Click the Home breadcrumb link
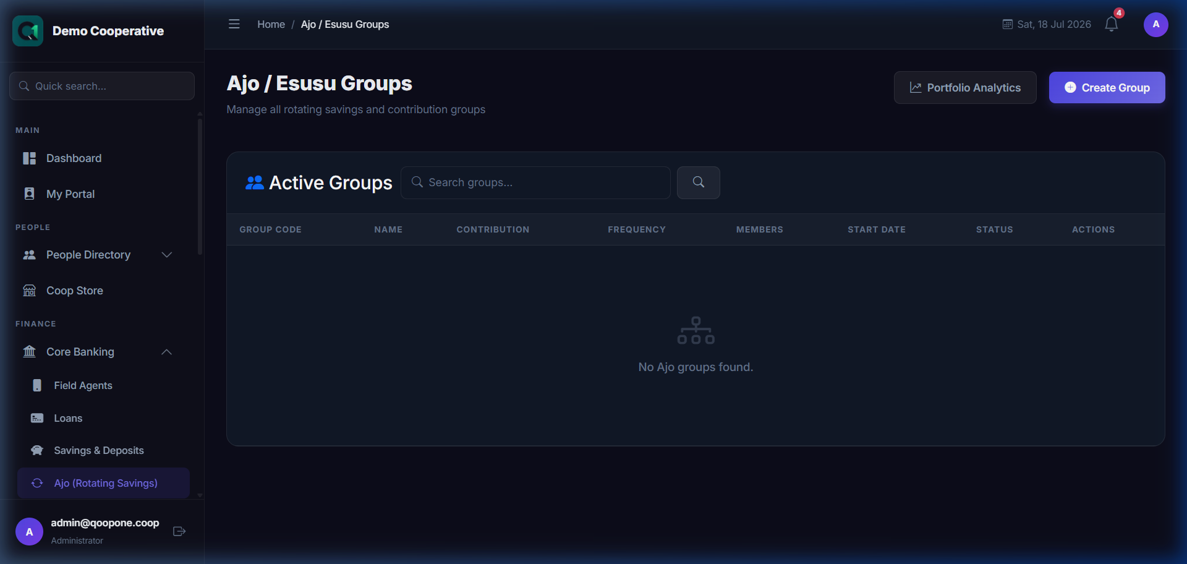The image size is (1187, 564). 271,24
